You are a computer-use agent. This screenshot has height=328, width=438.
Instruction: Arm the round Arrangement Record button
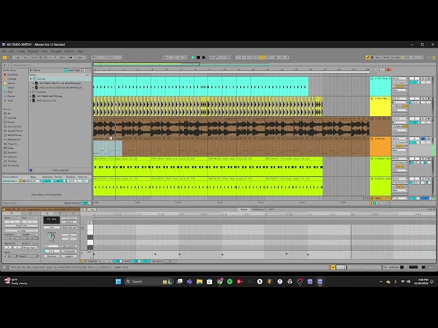coord(204,57)
